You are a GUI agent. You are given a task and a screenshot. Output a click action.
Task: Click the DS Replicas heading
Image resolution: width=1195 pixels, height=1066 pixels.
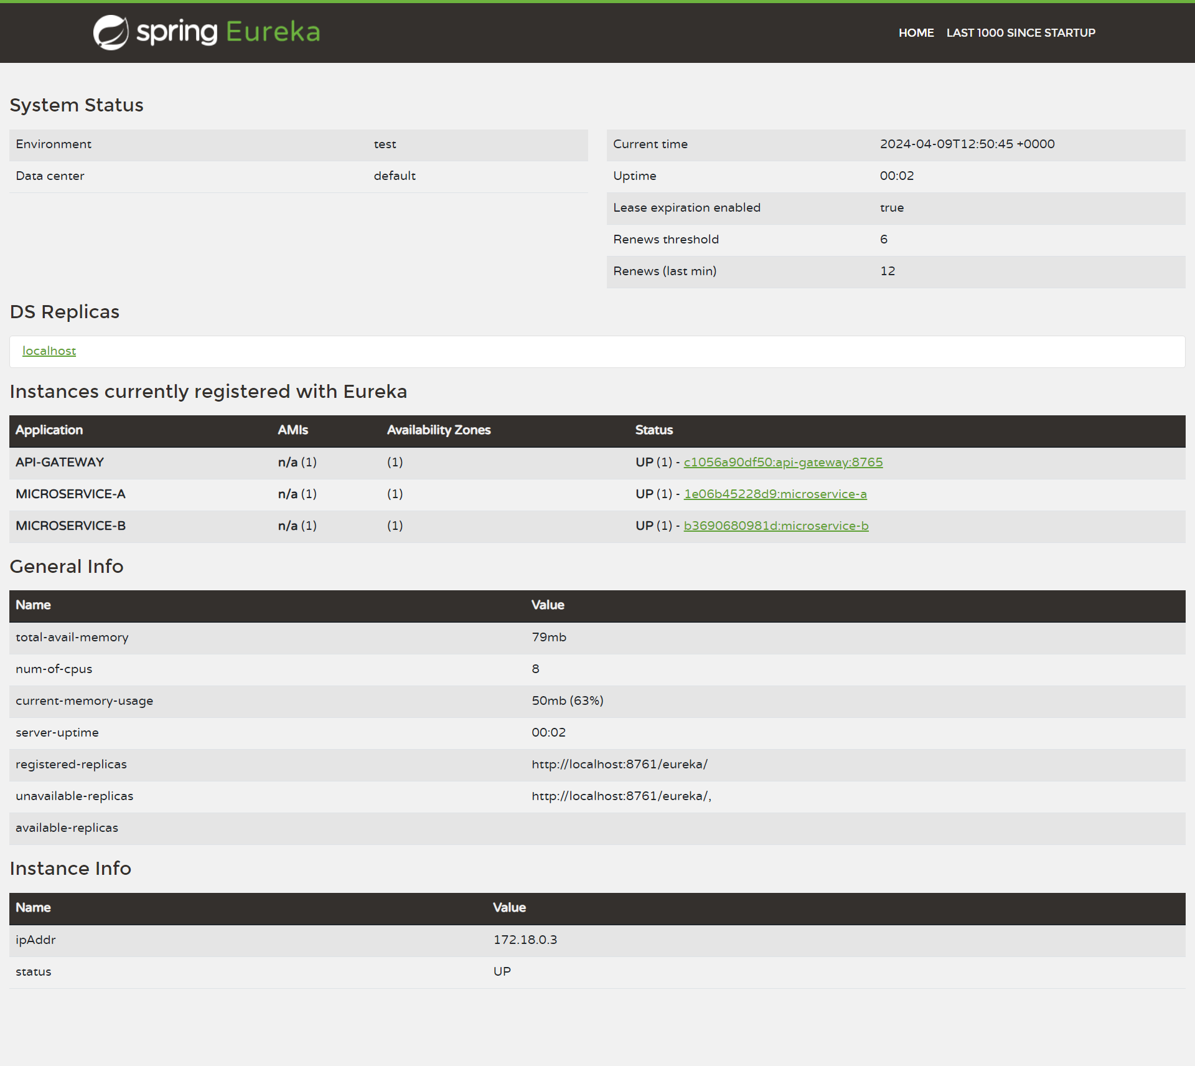point(65,311)
